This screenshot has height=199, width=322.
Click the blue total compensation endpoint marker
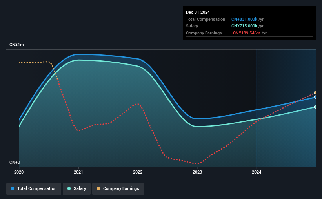click(x=315, y=97)
